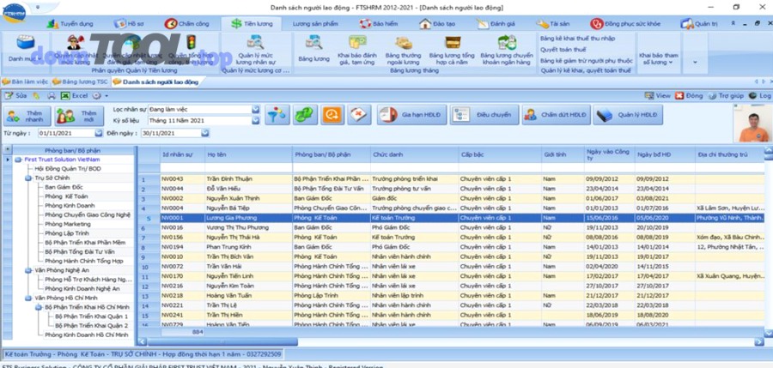This screenshot has height=368, width=773.
Task: Click the filter funnel icon
Action: pos(277,114)
